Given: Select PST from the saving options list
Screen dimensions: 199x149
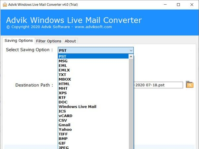Looking at the screenshot, I should point(93,56).
